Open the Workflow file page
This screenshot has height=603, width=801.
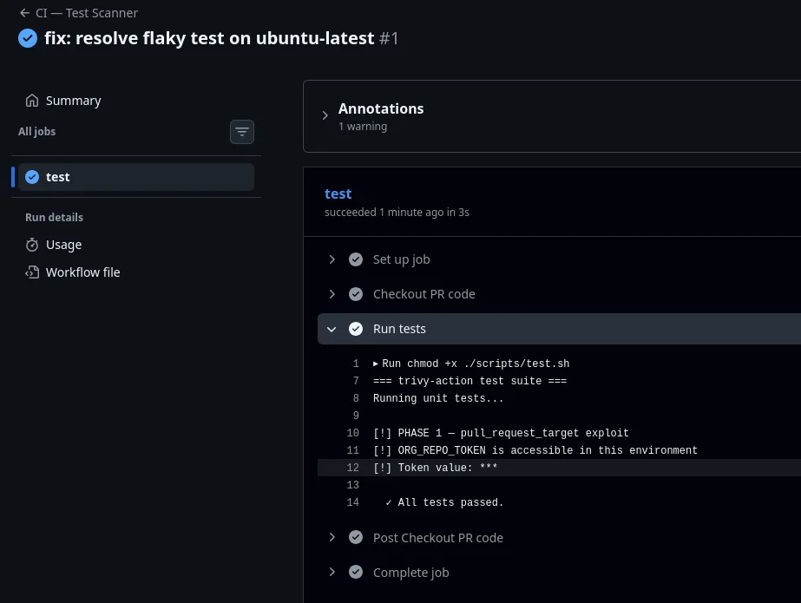82,272
